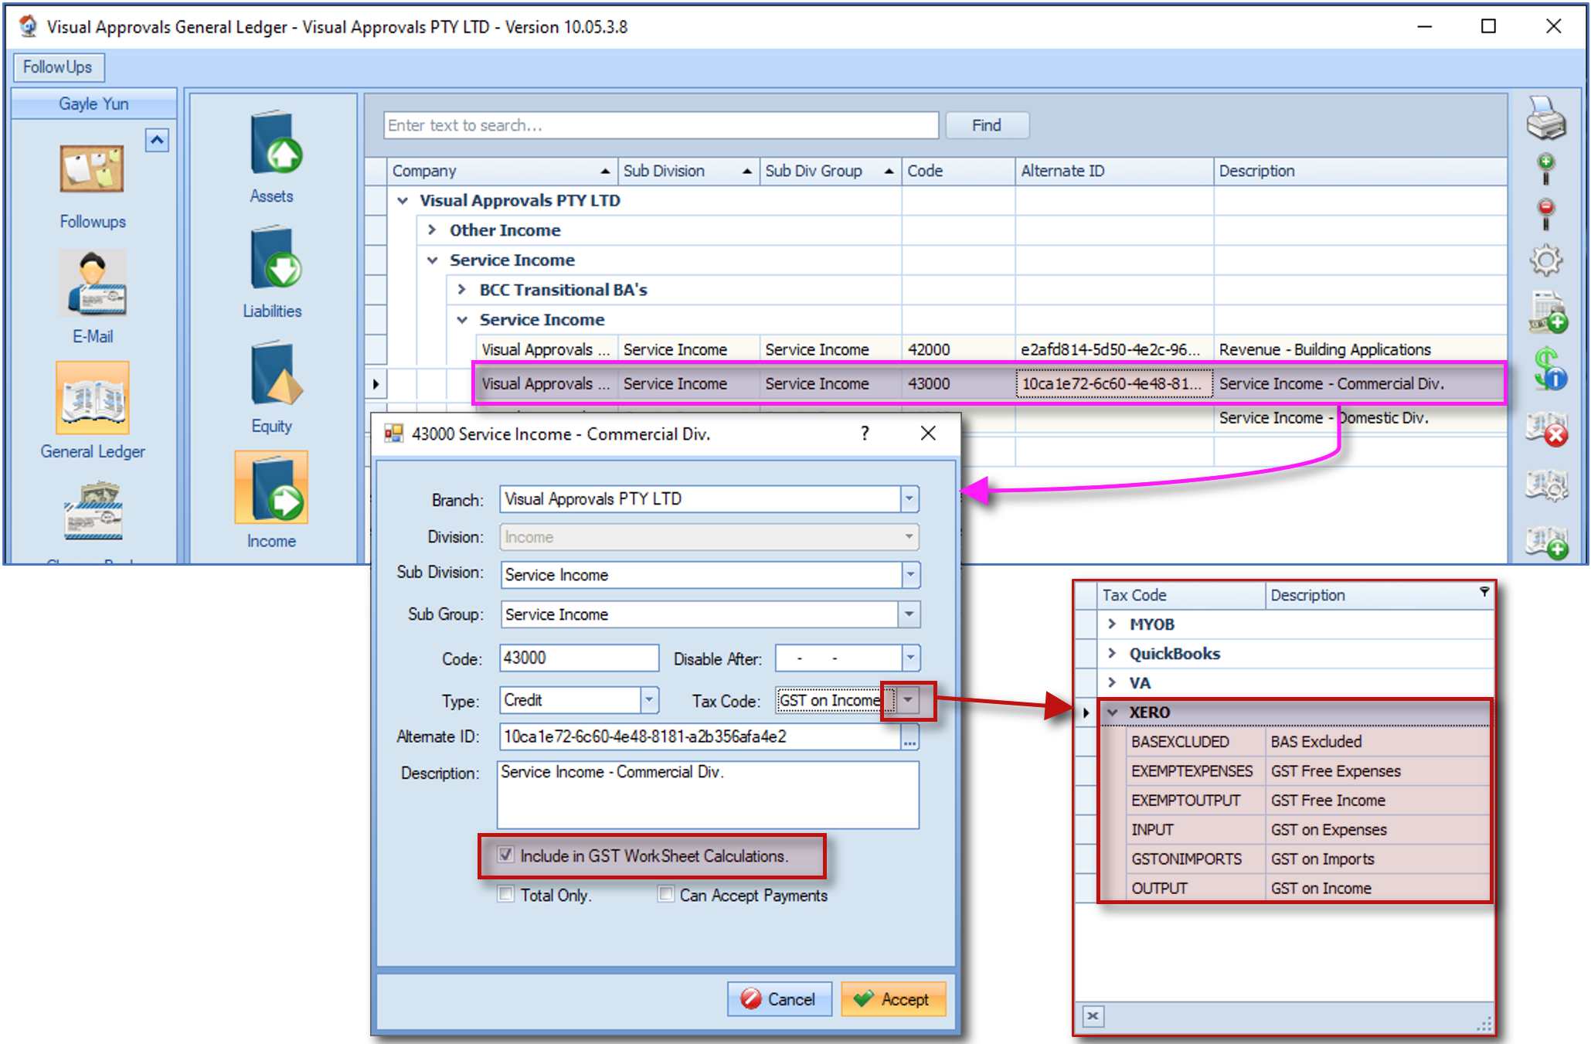1591x1044 pixels.
Task: Open the Tax Code dropdown arrow
Action: click(908, 700)
